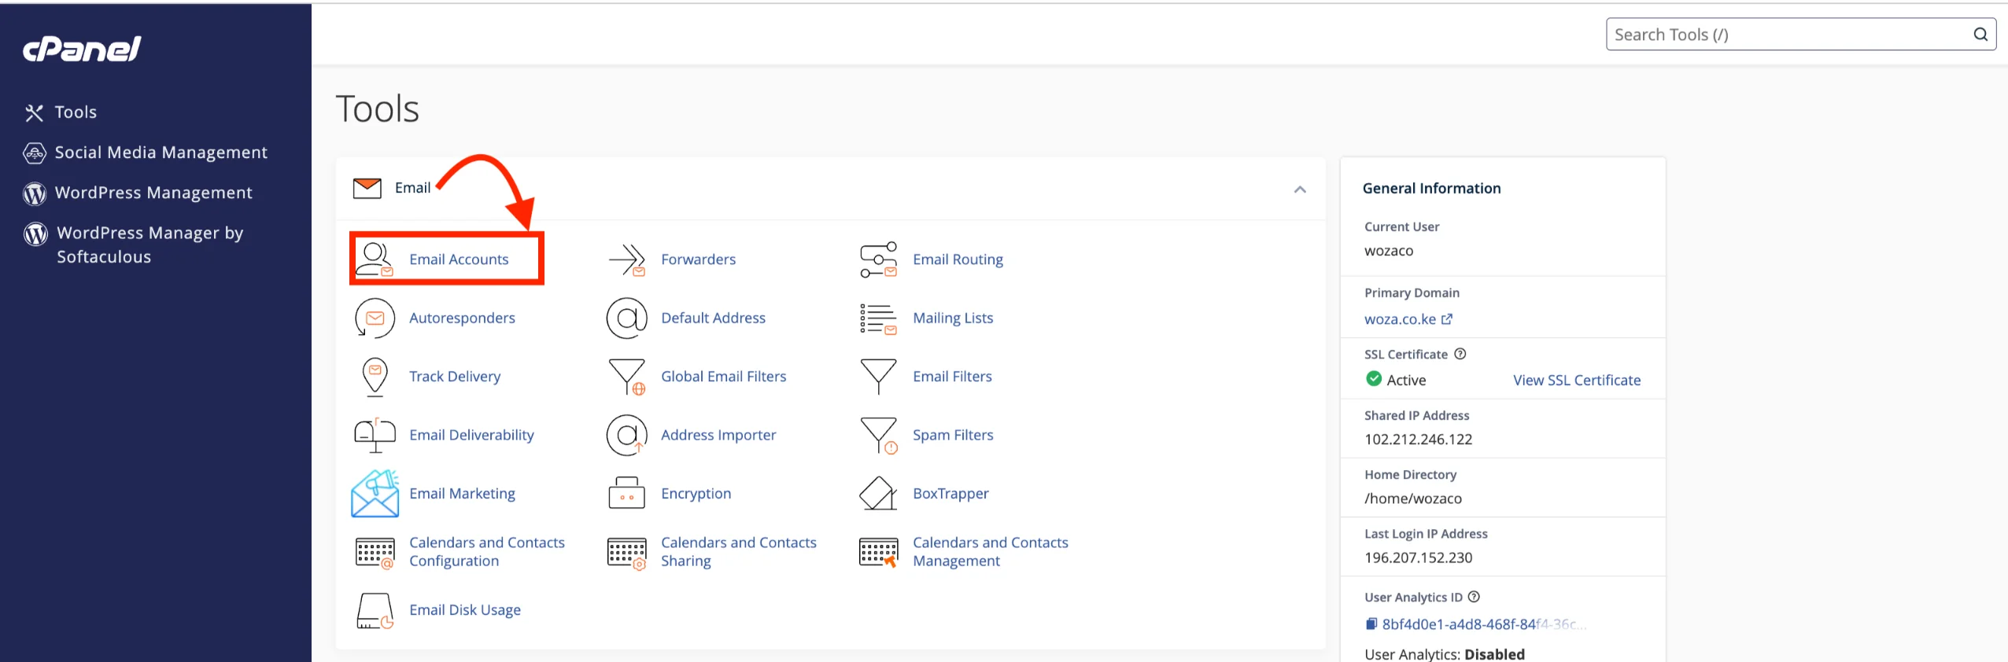
Task: Click the Email Marketing envelope icon
Action: coord(375,493)
